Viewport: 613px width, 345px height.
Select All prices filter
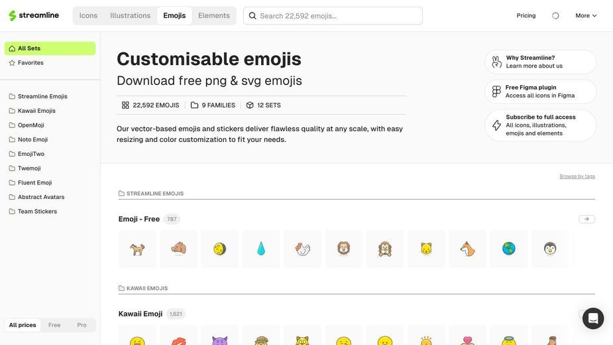pos(23,325)
